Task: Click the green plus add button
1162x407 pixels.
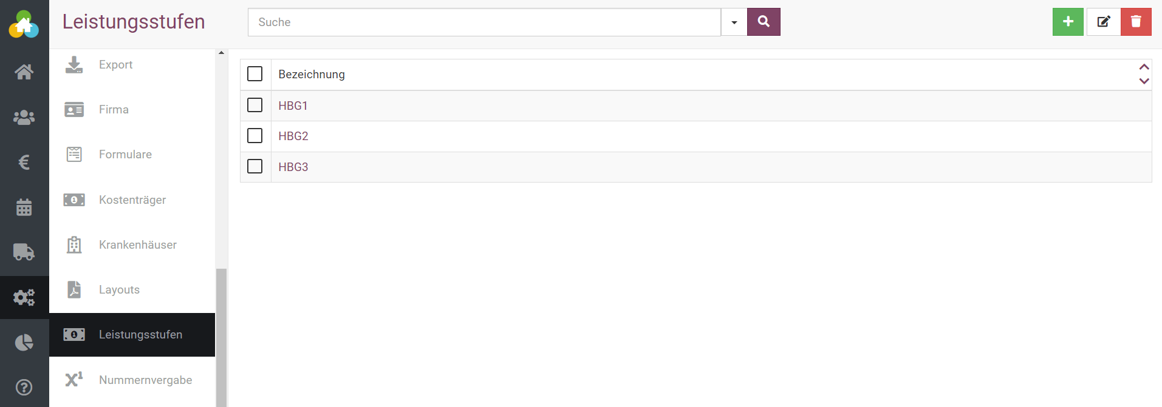Action: [x=1067, y=22]
